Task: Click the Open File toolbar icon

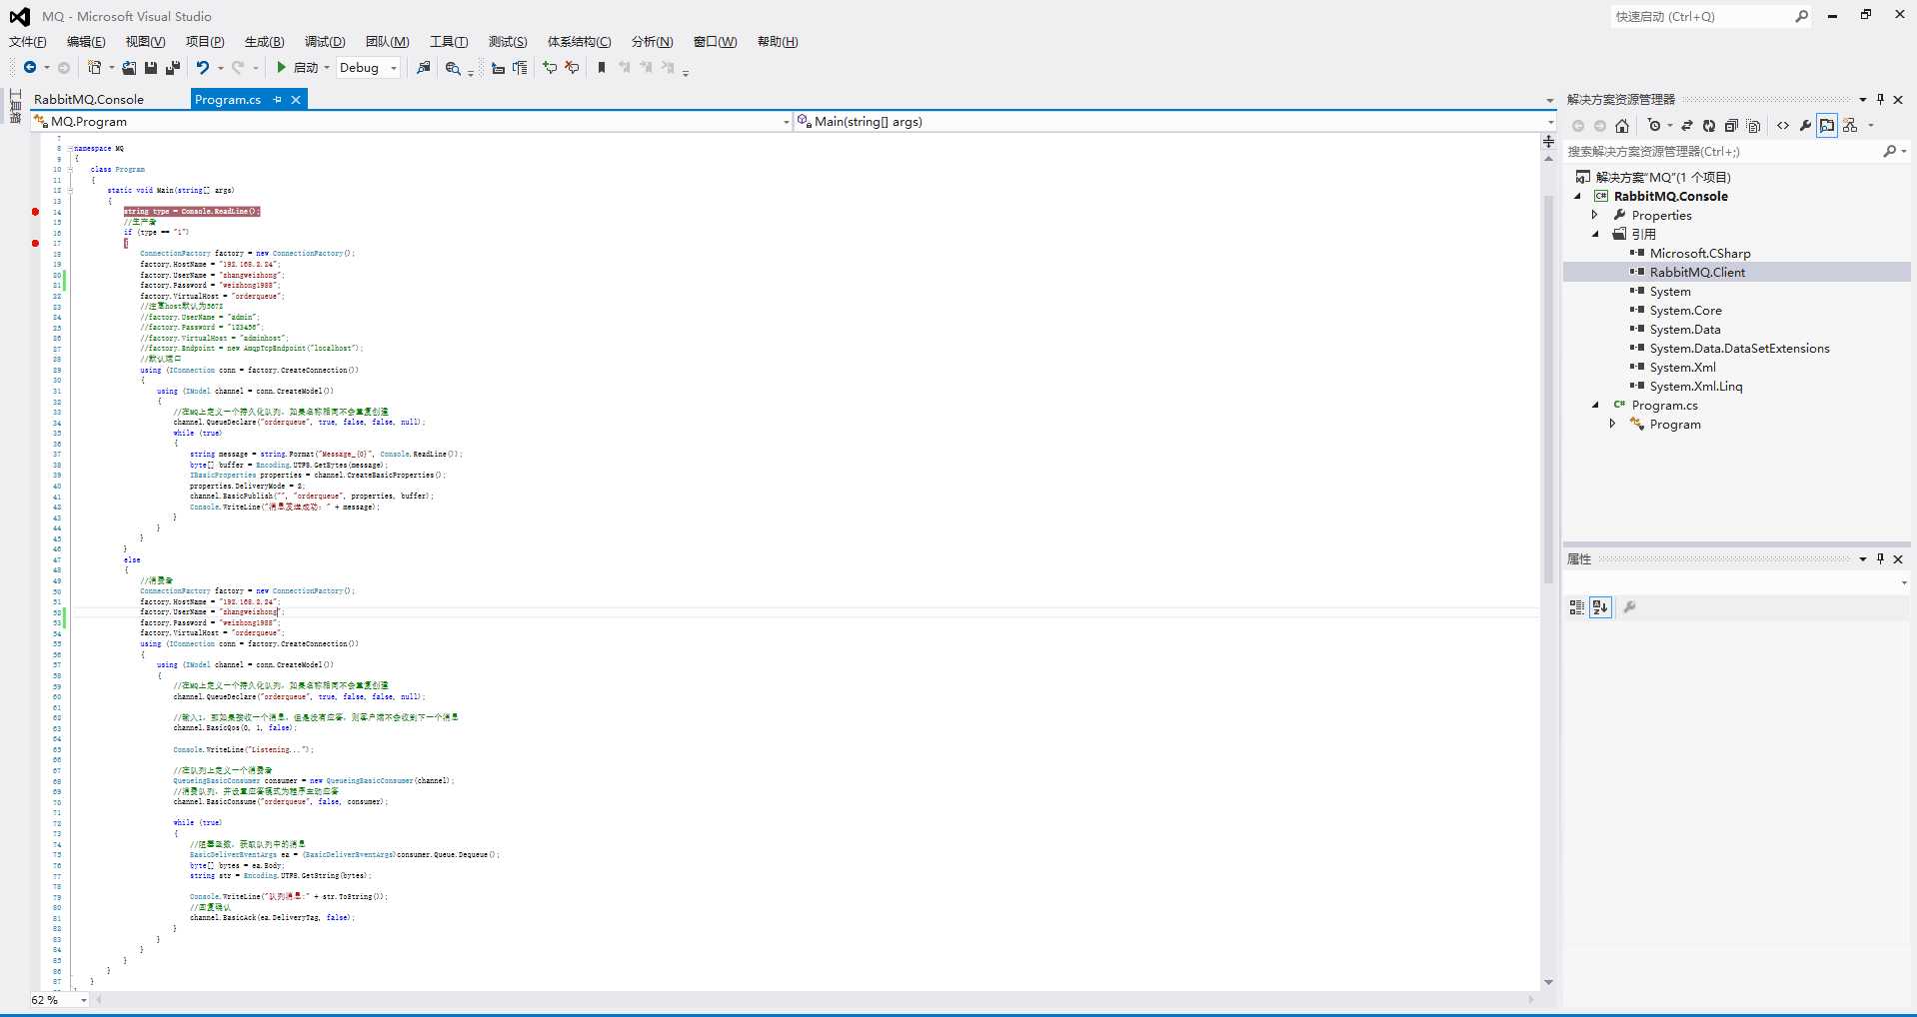Action: coord(129,68)
